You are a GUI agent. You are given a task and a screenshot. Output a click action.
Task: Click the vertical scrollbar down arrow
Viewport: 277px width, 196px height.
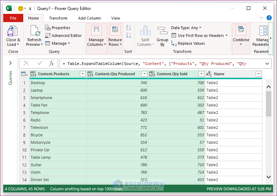tap(268, 177)
